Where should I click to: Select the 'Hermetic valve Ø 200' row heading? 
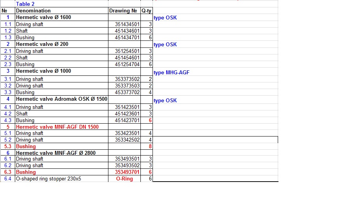(x=42, y=44)
